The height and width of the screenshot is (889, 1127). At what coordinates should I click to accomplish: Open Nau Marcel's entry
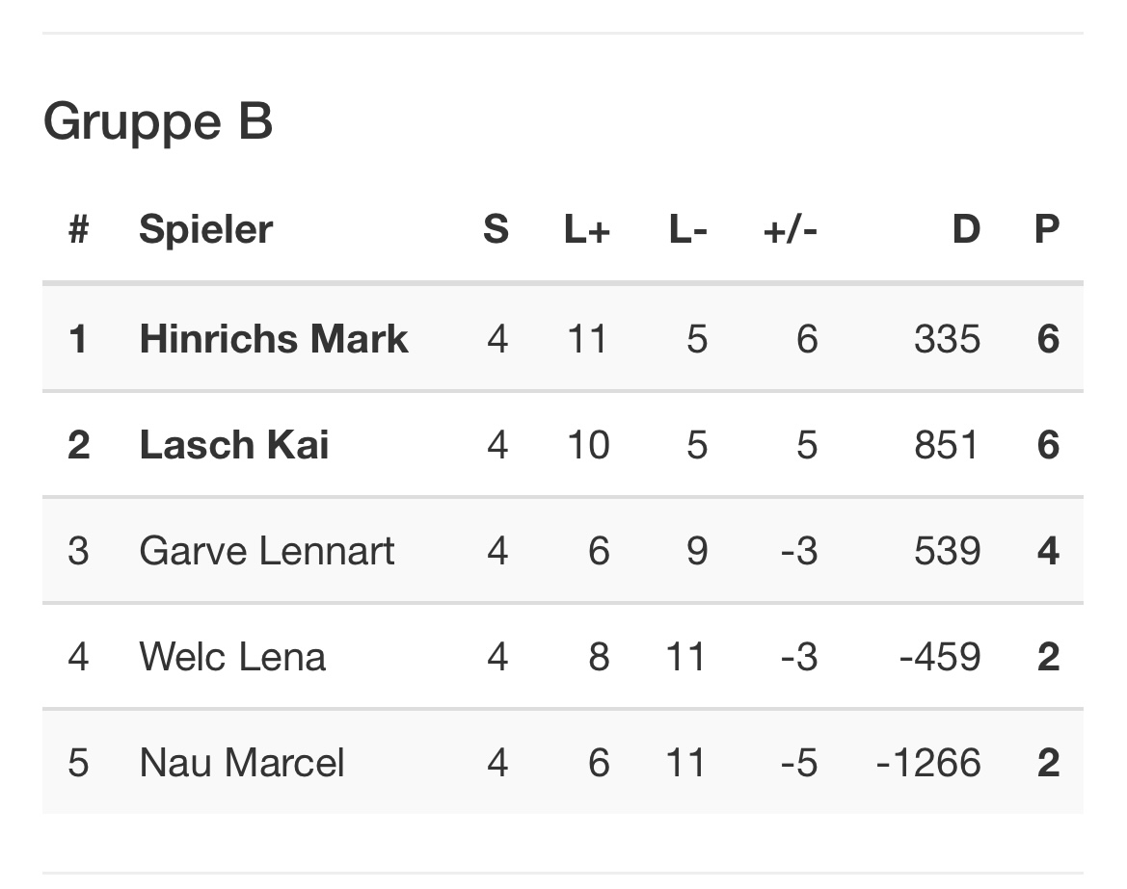242,763
